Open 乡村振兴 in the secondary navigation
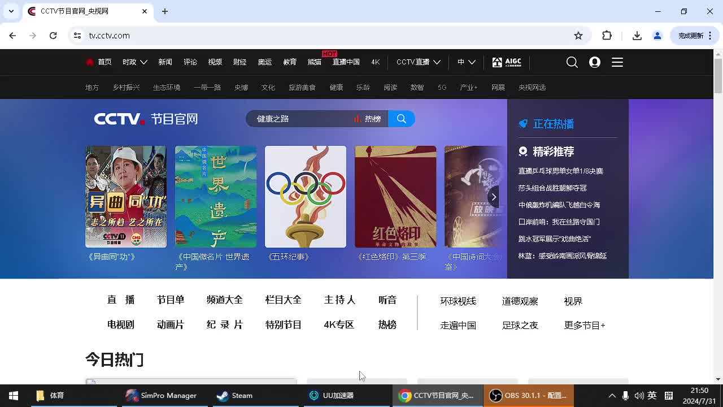The image size is (723, 407). pyautogui.click(x=126, y=88)
